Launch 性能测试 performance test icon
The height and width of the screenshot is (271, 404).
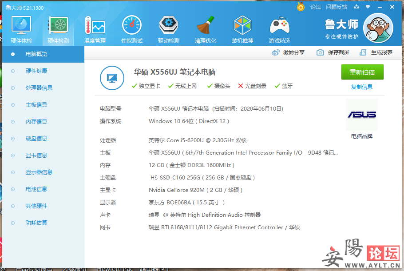(x=132, y=29)
